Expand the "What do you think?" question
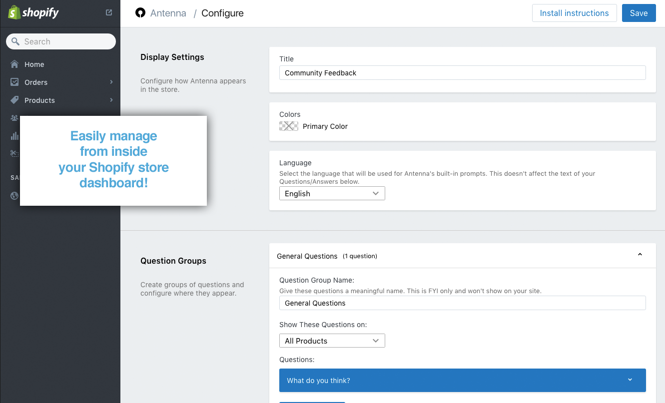 click(630, 380)
